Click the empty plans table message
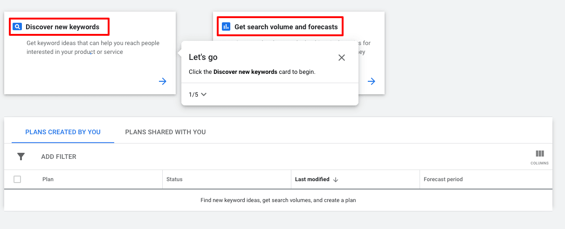Viewport: 565px width, 229px height. [278, 200]
